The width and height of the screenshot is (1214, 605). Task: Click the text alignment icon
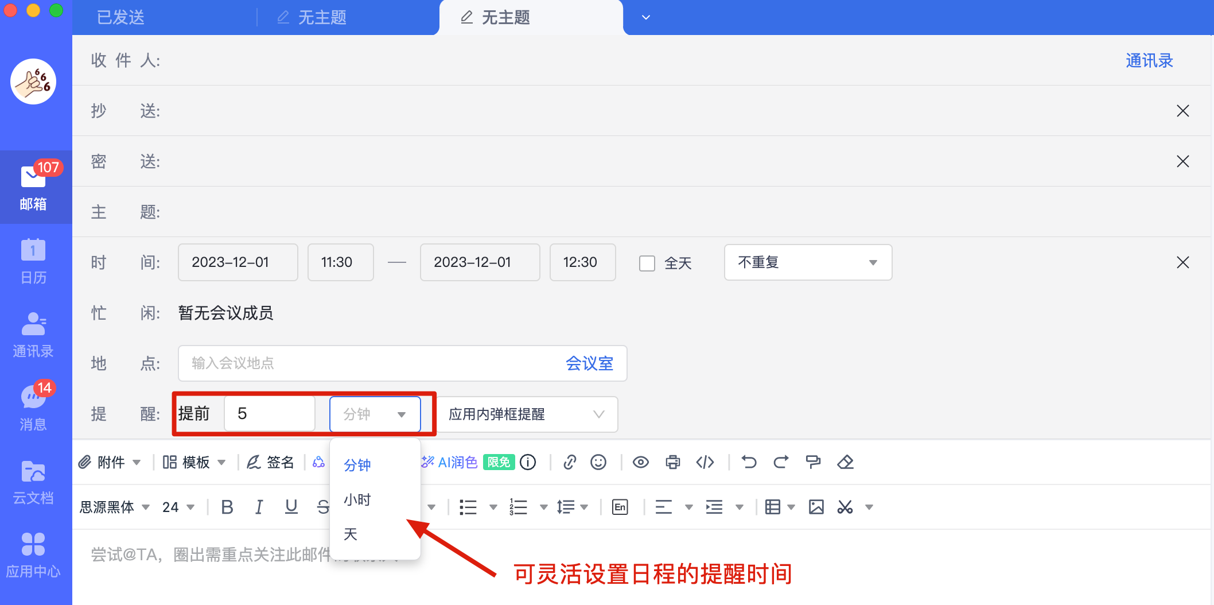point(664,507)
